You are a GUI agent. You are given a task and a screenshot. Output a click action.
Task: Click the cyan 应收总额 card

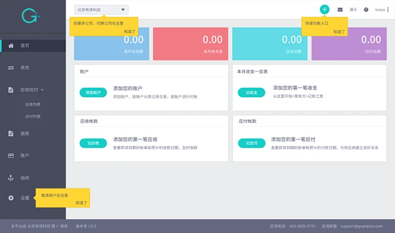[270, 44]
